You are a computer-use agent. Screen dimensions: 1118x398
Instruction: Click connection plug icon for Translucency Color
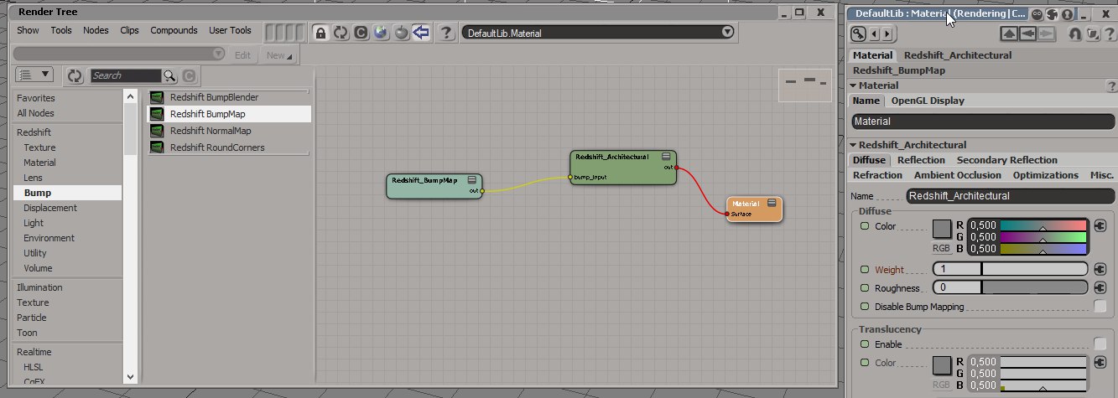pyautogui.click(x=1100, y=363)
